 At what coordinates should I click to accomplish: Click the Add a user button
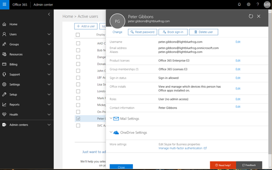coord(86,26)
